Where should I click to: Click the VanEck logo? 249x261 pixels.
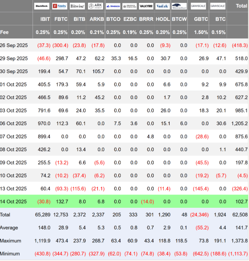[x=162, y=6]
